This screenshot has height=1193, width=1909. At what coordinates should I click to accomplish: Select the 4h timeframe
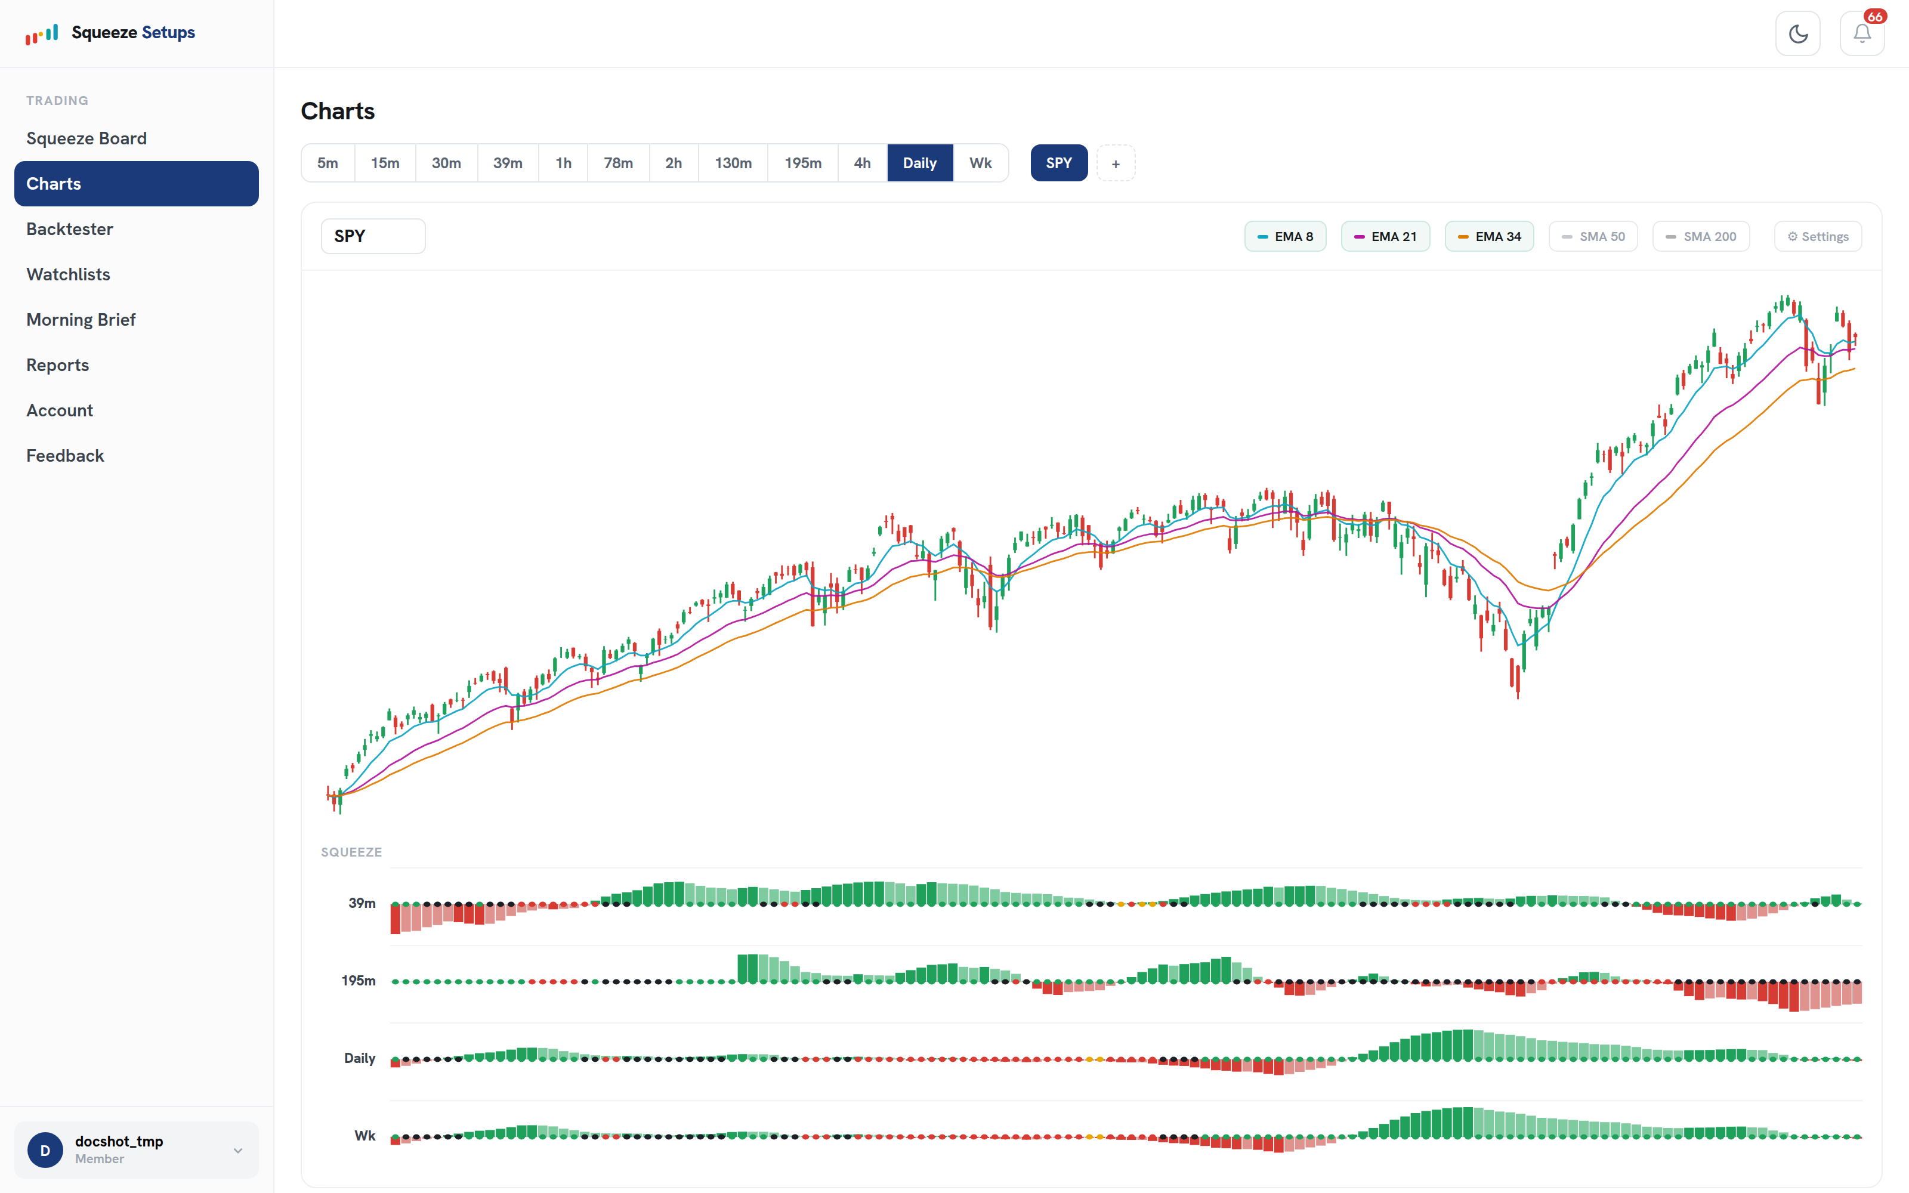pos(862,162)
